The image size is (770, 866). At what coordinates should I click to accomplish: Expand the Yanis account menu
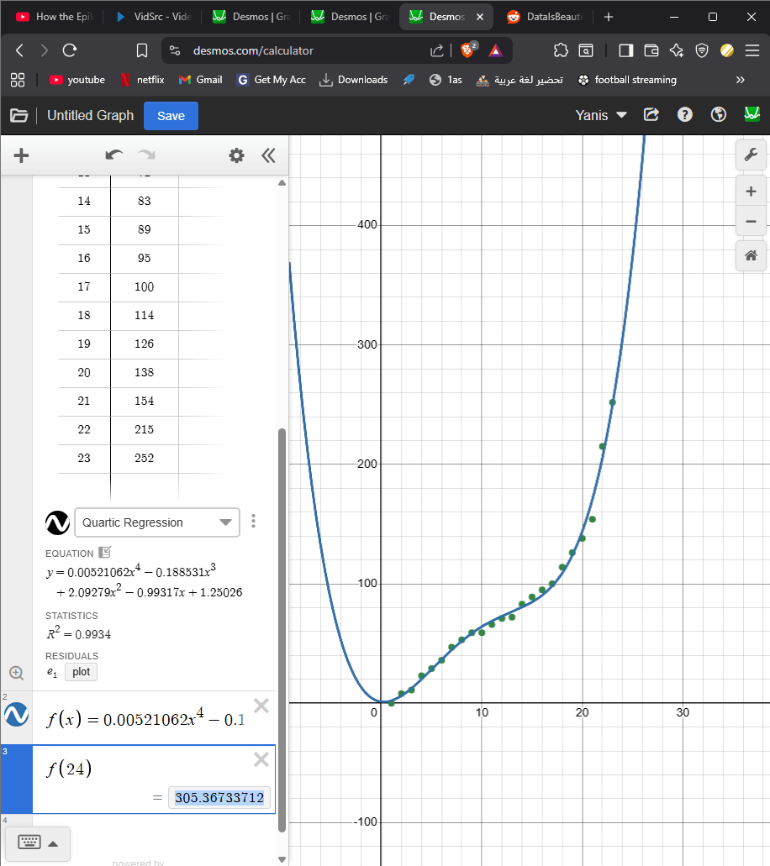[x=601, y=115]
